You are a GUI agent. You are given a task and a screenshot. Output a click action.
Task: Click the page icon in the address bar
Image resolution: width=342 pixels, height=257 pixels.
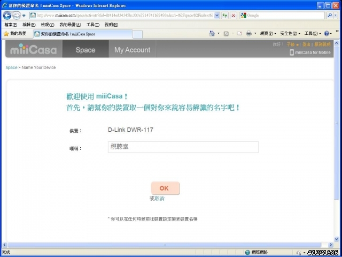[x=33, y=16]
